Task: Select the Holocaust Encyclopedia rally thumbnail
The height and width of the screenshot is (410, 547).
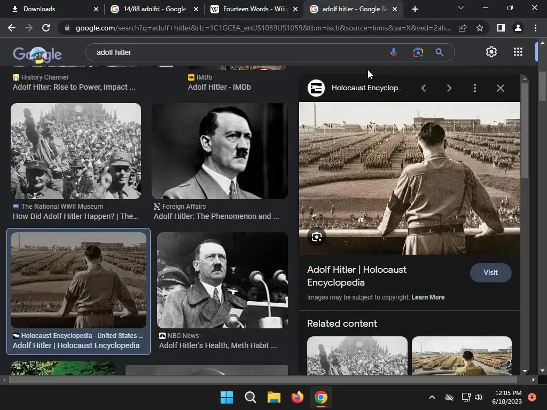Action: click(79, 280)
